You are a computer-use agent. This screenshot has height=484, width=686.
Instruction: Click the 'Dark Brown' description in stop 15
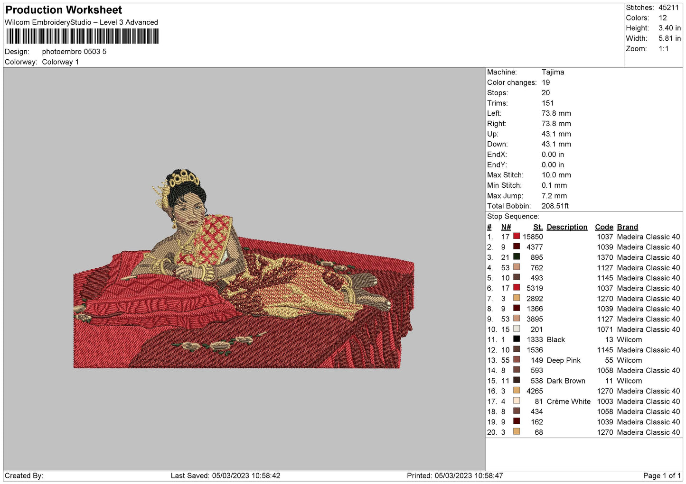566,381
